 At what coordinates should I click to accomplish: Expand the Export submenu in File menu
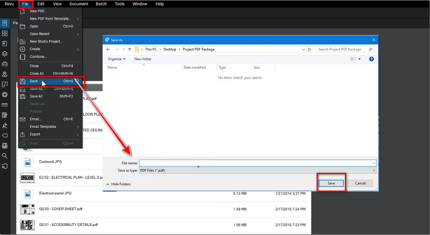tap(78, 135)
